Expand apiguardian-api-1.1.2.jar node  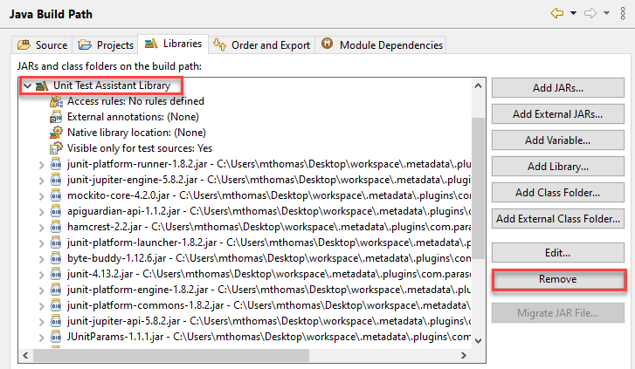coord(41,212)
